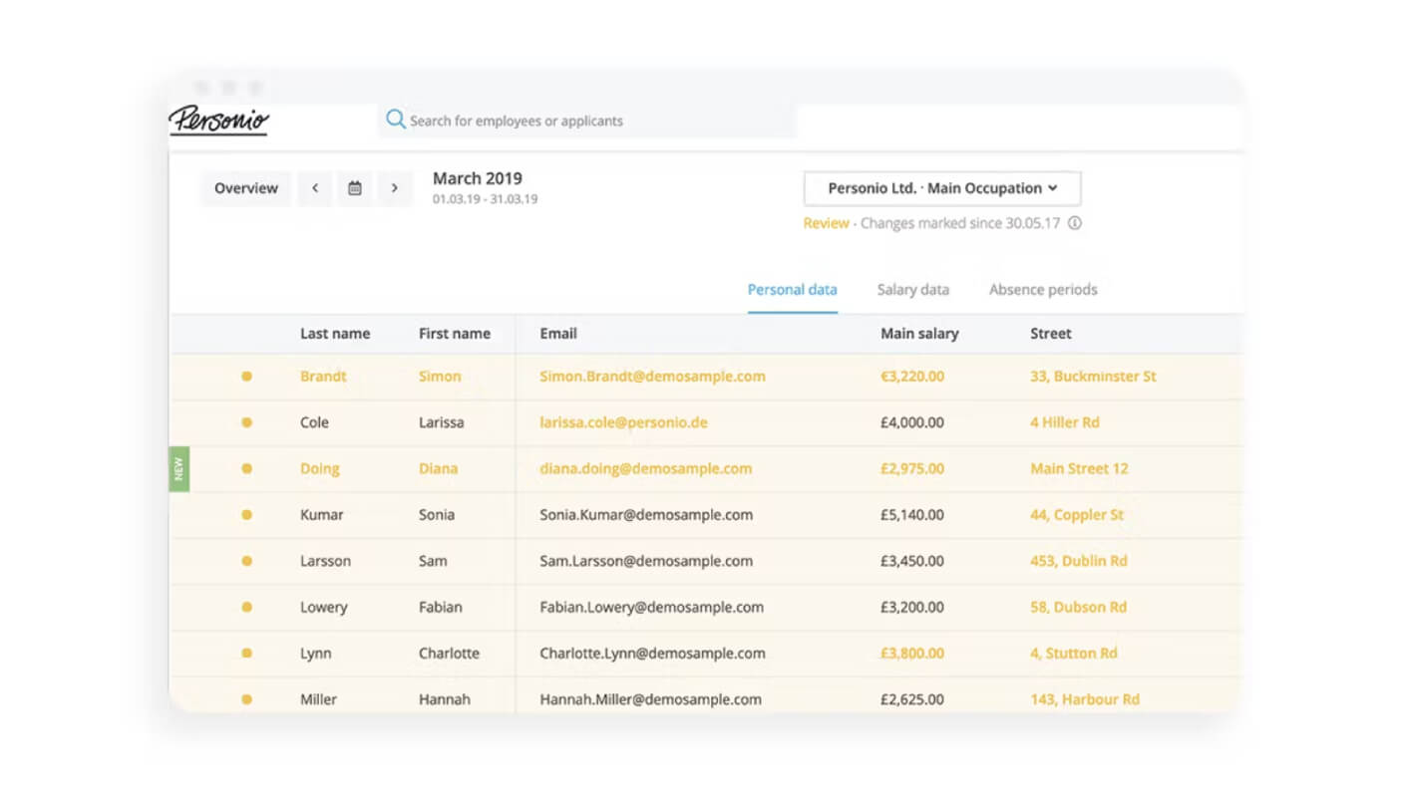Focus the employee search field
This screenshot has width=1402, height=797.
point(588,121)
